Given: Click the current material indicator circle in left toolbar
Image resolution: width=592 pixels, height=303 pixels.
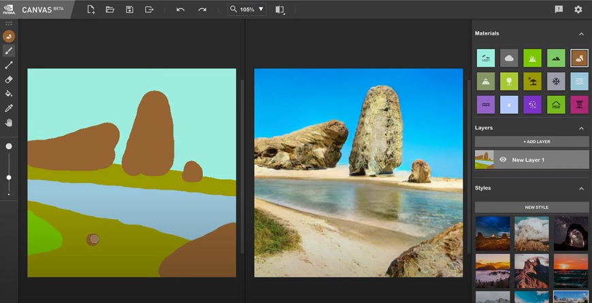Looking at the screenshot, I should [9, 36].
